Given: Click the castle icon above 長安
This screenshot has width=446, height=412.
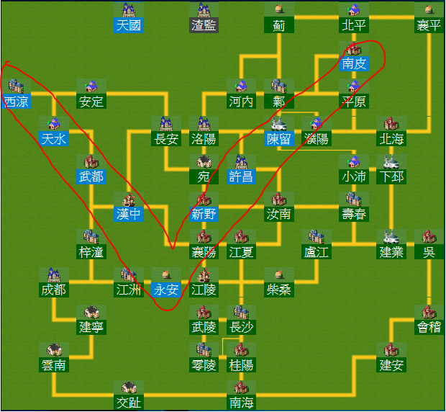Looking at the screenshot, I should (166, 124).
